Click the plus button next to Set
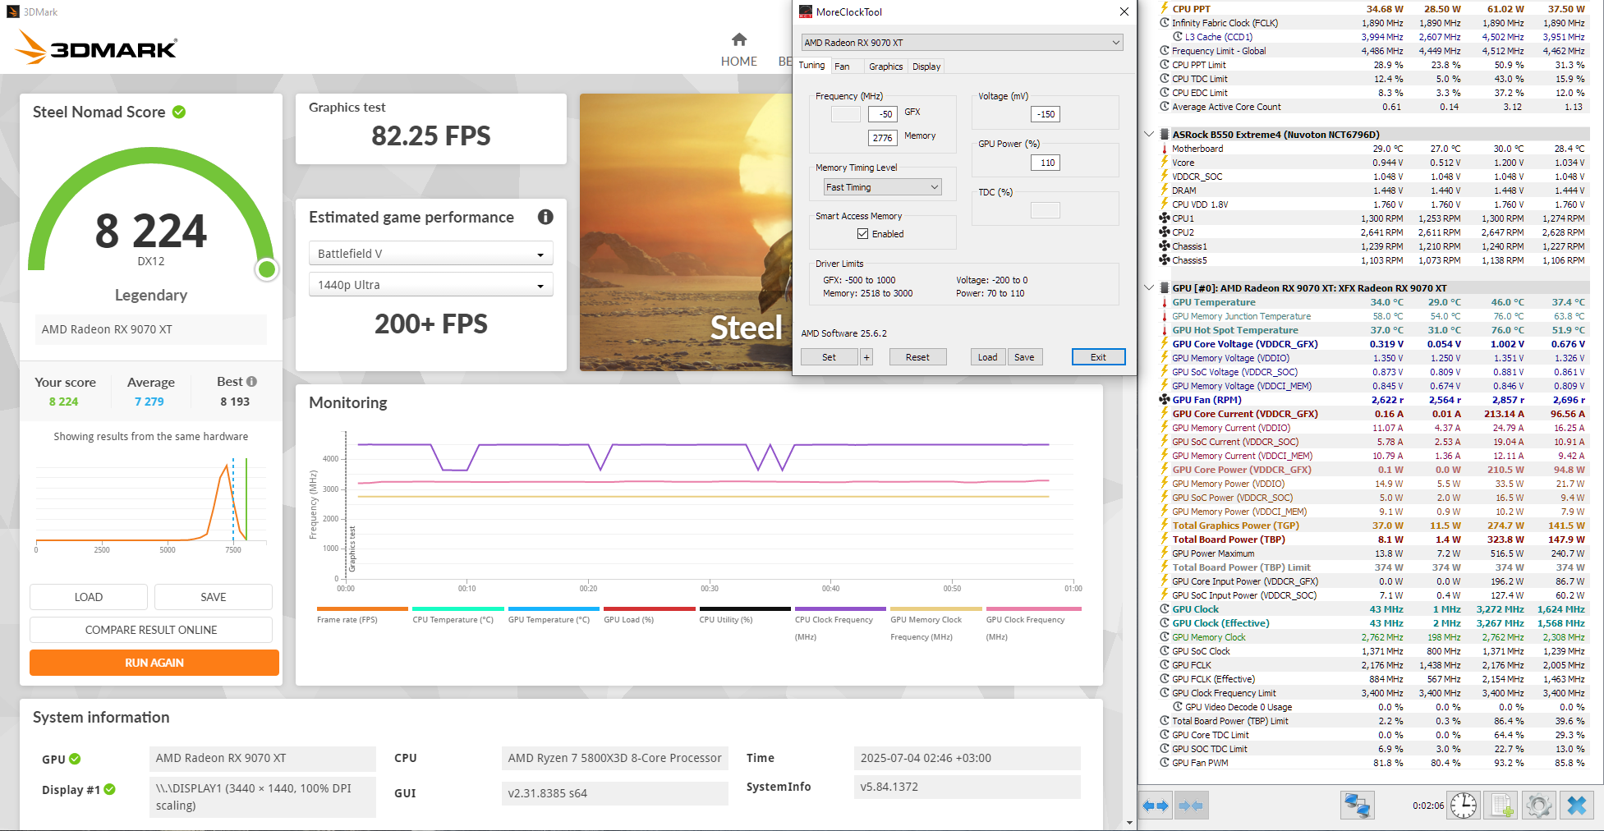Viewport: 1604px width, 831px height. coord(866,357)
